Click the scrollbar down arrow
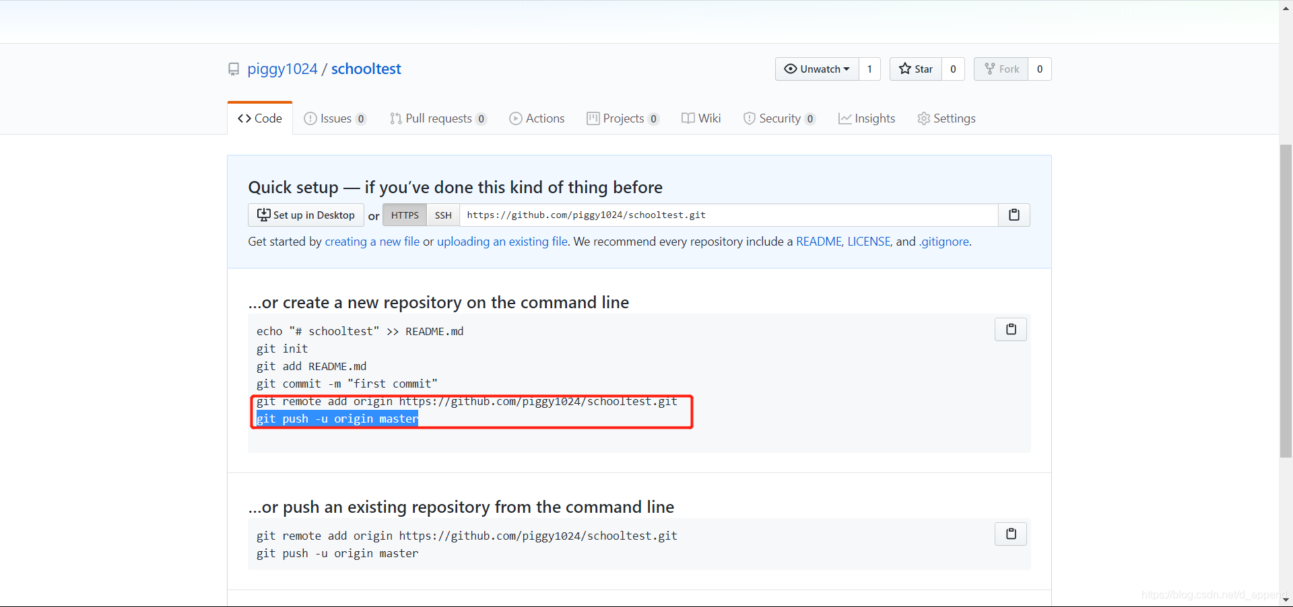 coord(1286,600)
